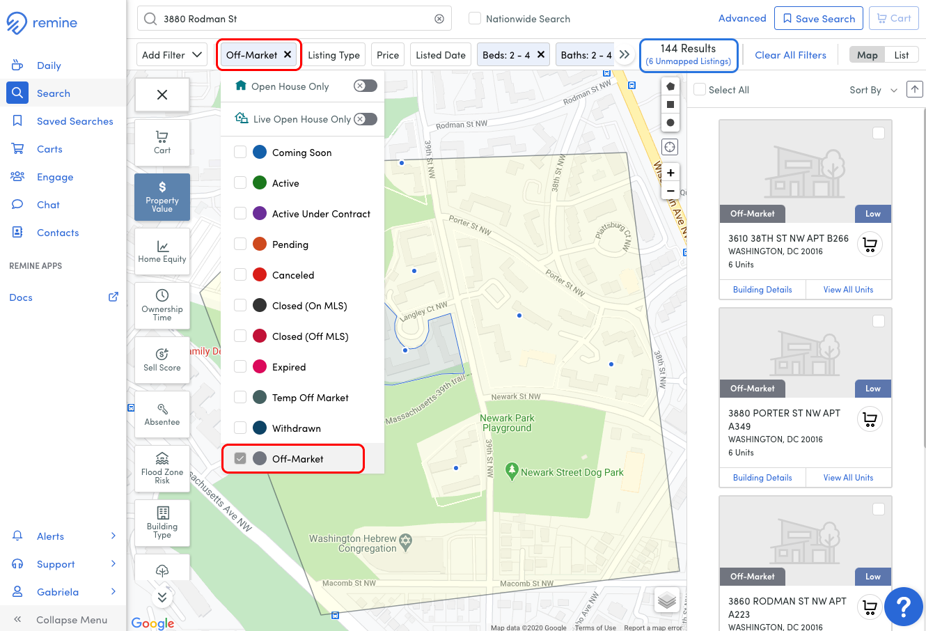This screenshot has width=926, height=631.
Task: Uncheck Off-Market status
Action: click(x=240, y=458)
